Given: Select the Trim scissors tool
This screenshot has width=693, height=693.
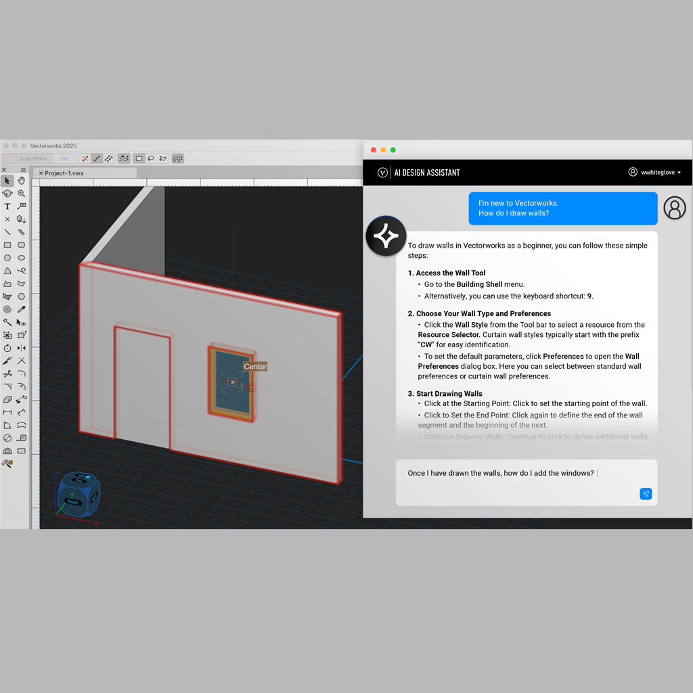Looking at the screenshot, I should tap(7, 374).
